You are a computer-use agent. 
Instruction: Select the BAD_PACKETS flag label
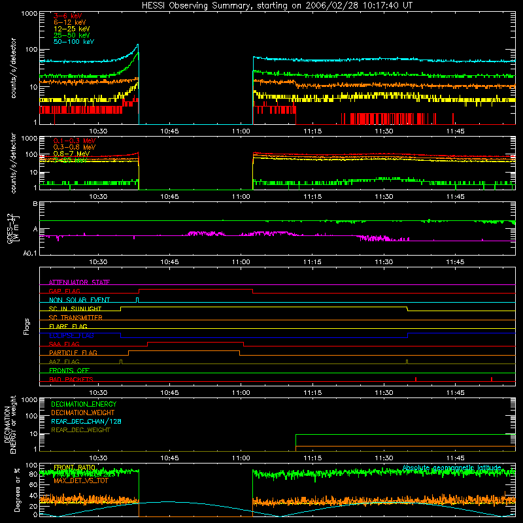(x=71, y=379)
